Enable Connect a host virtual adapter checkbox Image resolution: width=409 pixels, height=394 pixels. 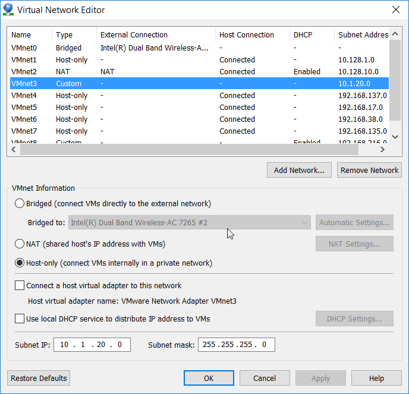coord(20,286)
